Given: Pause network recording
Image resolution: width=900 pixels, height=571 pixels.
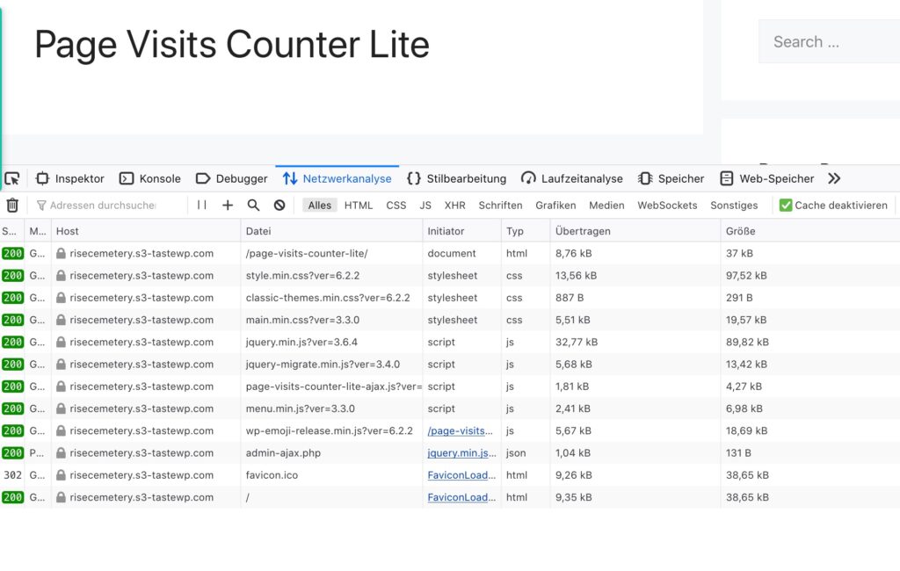Looking at the screenshot, I should click(x=201, y=205).
